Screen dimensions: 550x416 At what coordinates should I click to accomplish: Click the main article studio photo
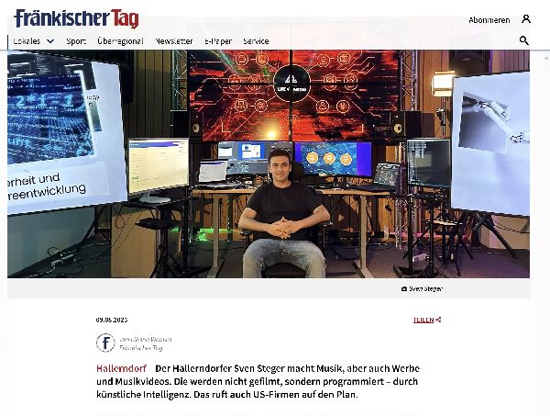(x=269, y=163)
